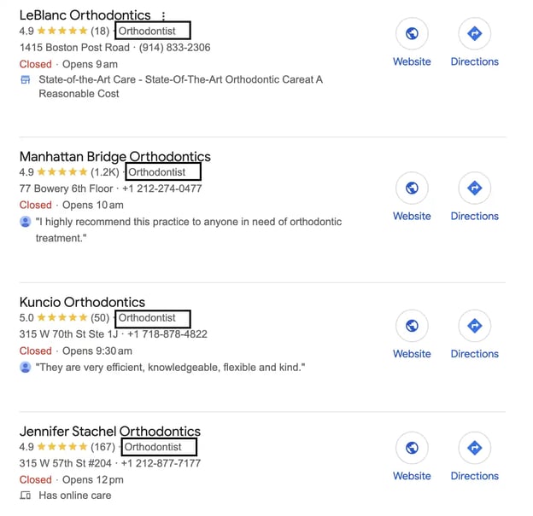Click the LeBlanc Orthodontics website globe icon
This screenshot has height=516, width=533.
[x=412, y=34]
